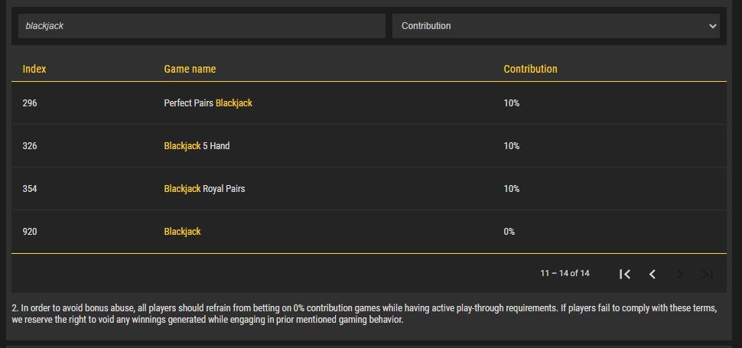Select the Blackjack Royal Pairs game

[x=204, y=189]
